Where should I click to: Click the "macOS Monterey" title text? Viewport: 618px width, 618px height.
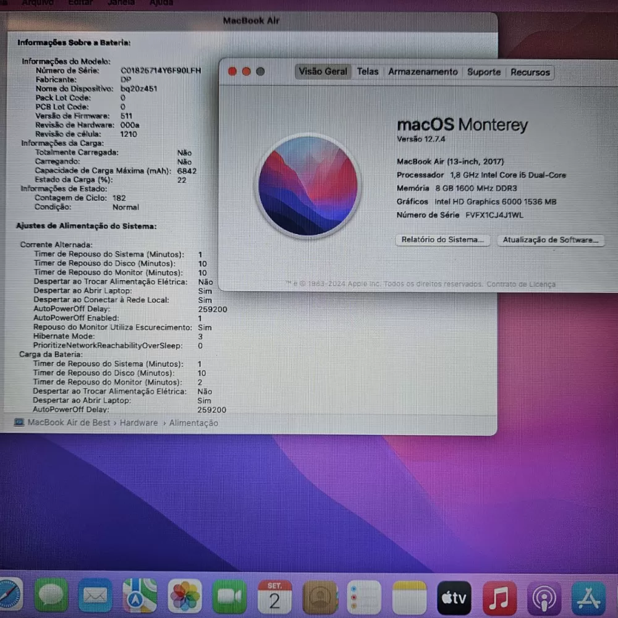(462, 125)
